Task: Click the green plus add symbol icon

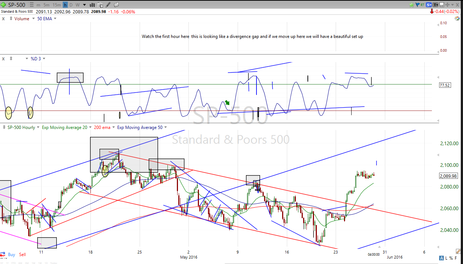Action: (x=3, y=5)
